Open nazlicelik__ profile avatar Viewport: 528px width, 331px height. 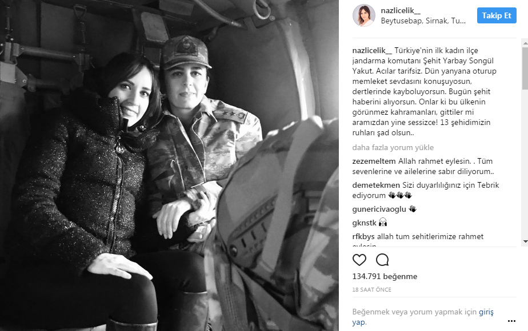pyautogui.click(x=363, y=15)
